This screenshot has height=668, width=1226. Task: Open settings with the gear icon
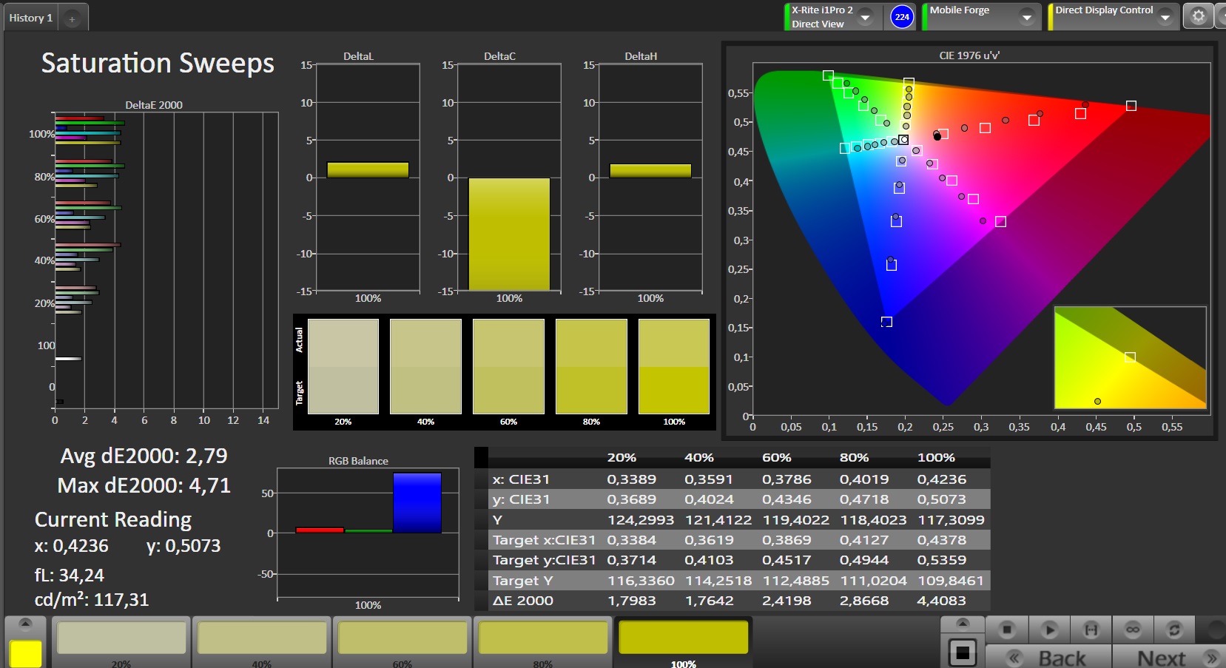(1198, 16)
